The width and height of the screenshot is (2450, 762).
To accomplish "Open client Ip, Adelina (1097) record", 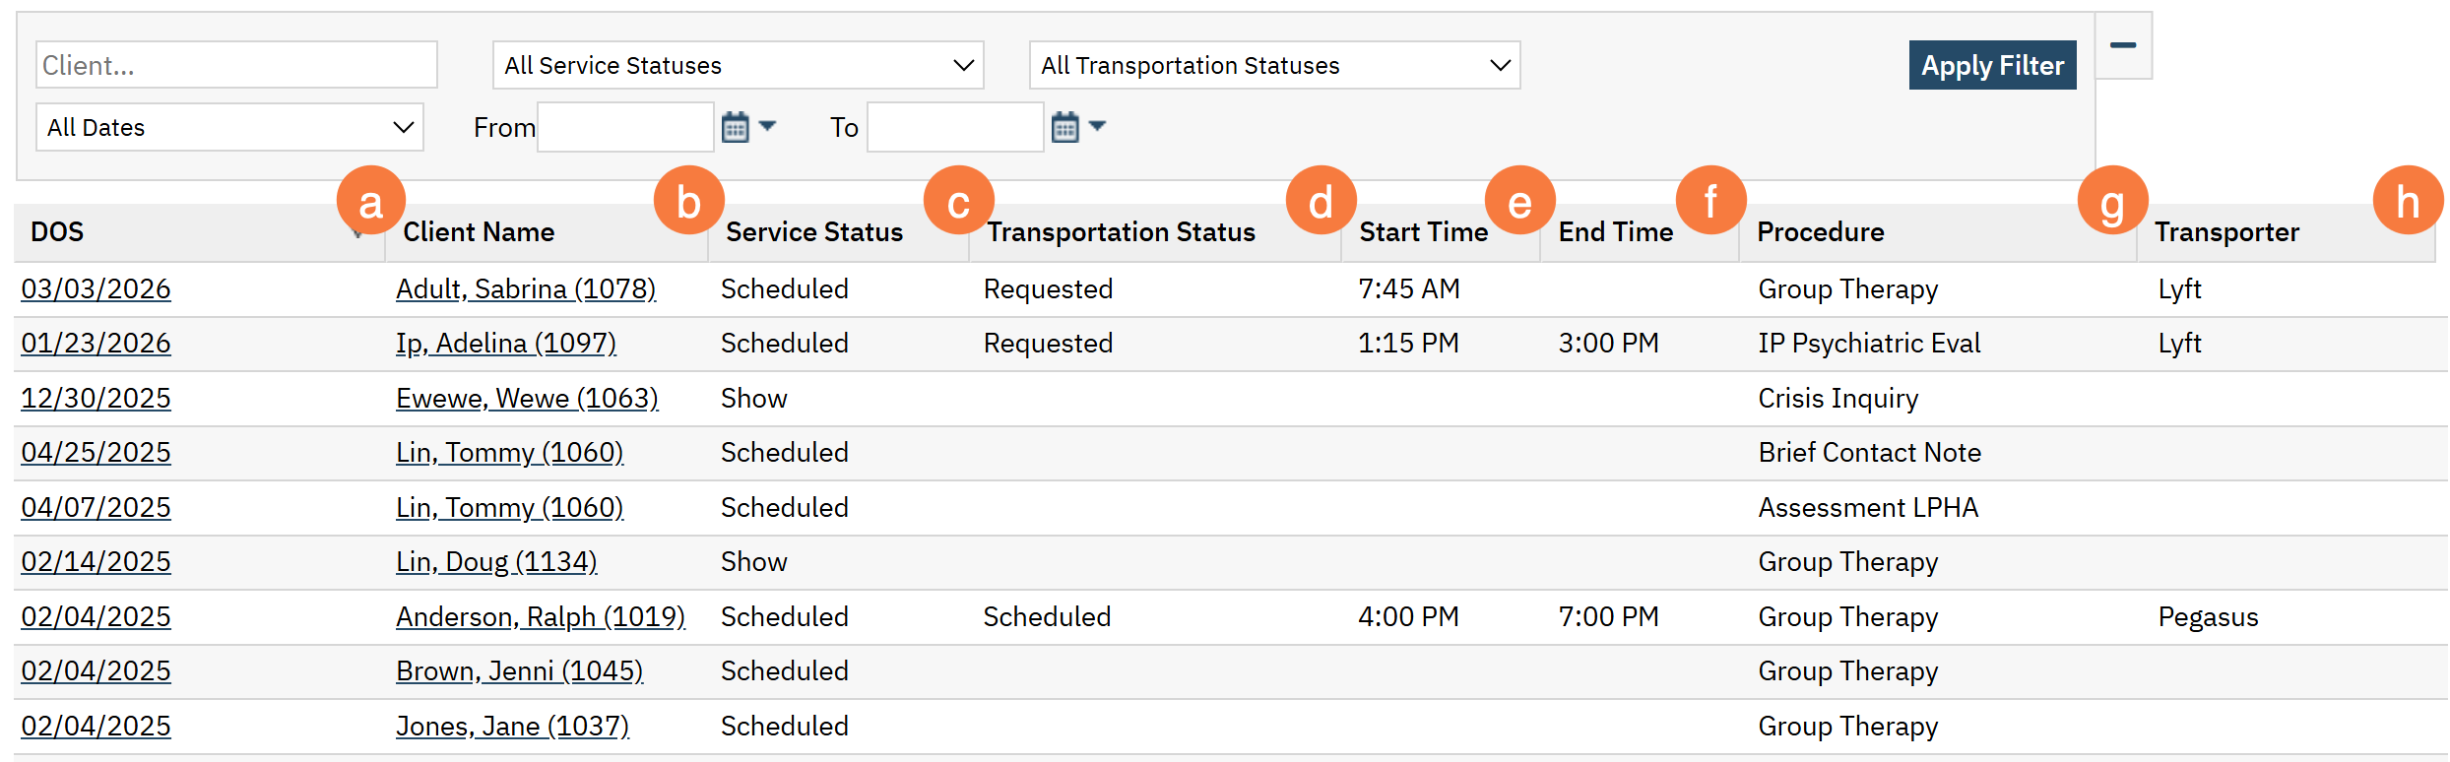I will tap(506, 344).
